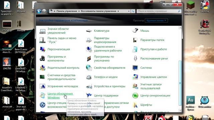Open the Персонализация link text
214x120 pixels.
[59, 49]
